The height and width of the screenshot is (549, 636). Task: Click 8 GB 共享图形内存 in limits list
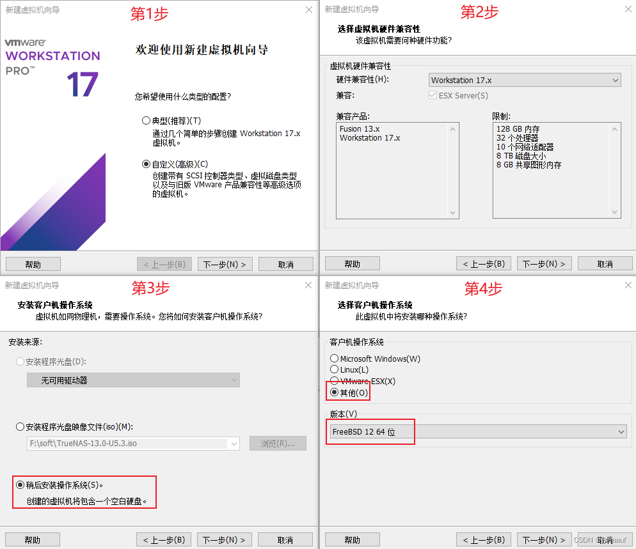click(529, 164)
